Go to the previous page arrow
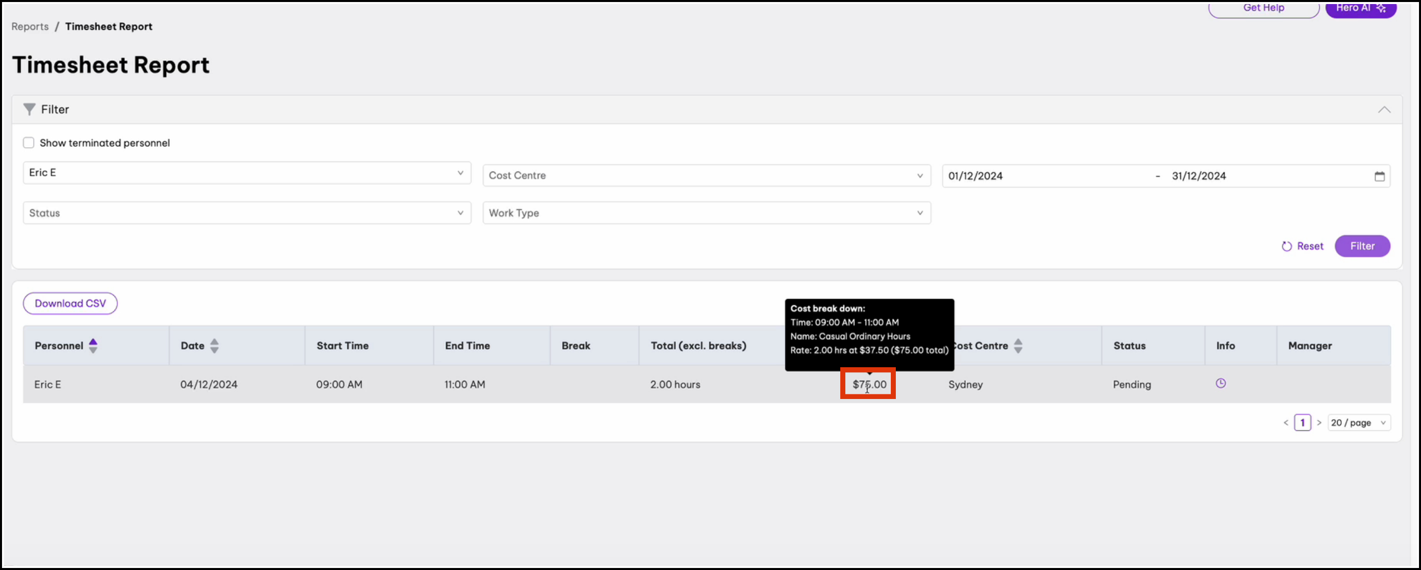 [1286, 423]
